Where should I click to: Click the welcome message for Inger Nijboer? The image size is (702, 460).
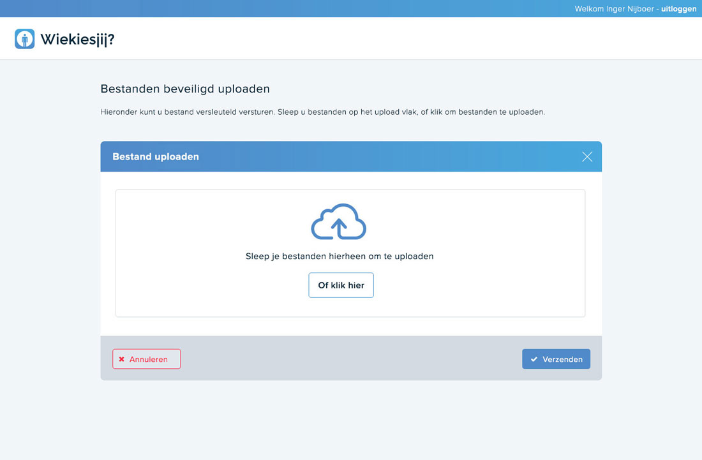pos(614,8)
